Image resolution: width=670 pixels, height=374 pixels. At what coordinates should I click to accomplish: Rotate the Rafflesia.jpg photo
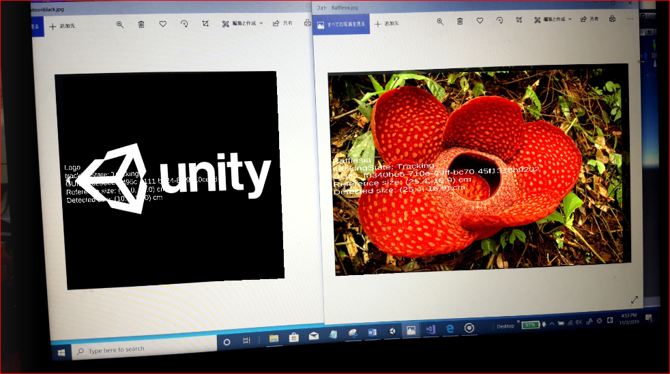(x=499, y=20)
